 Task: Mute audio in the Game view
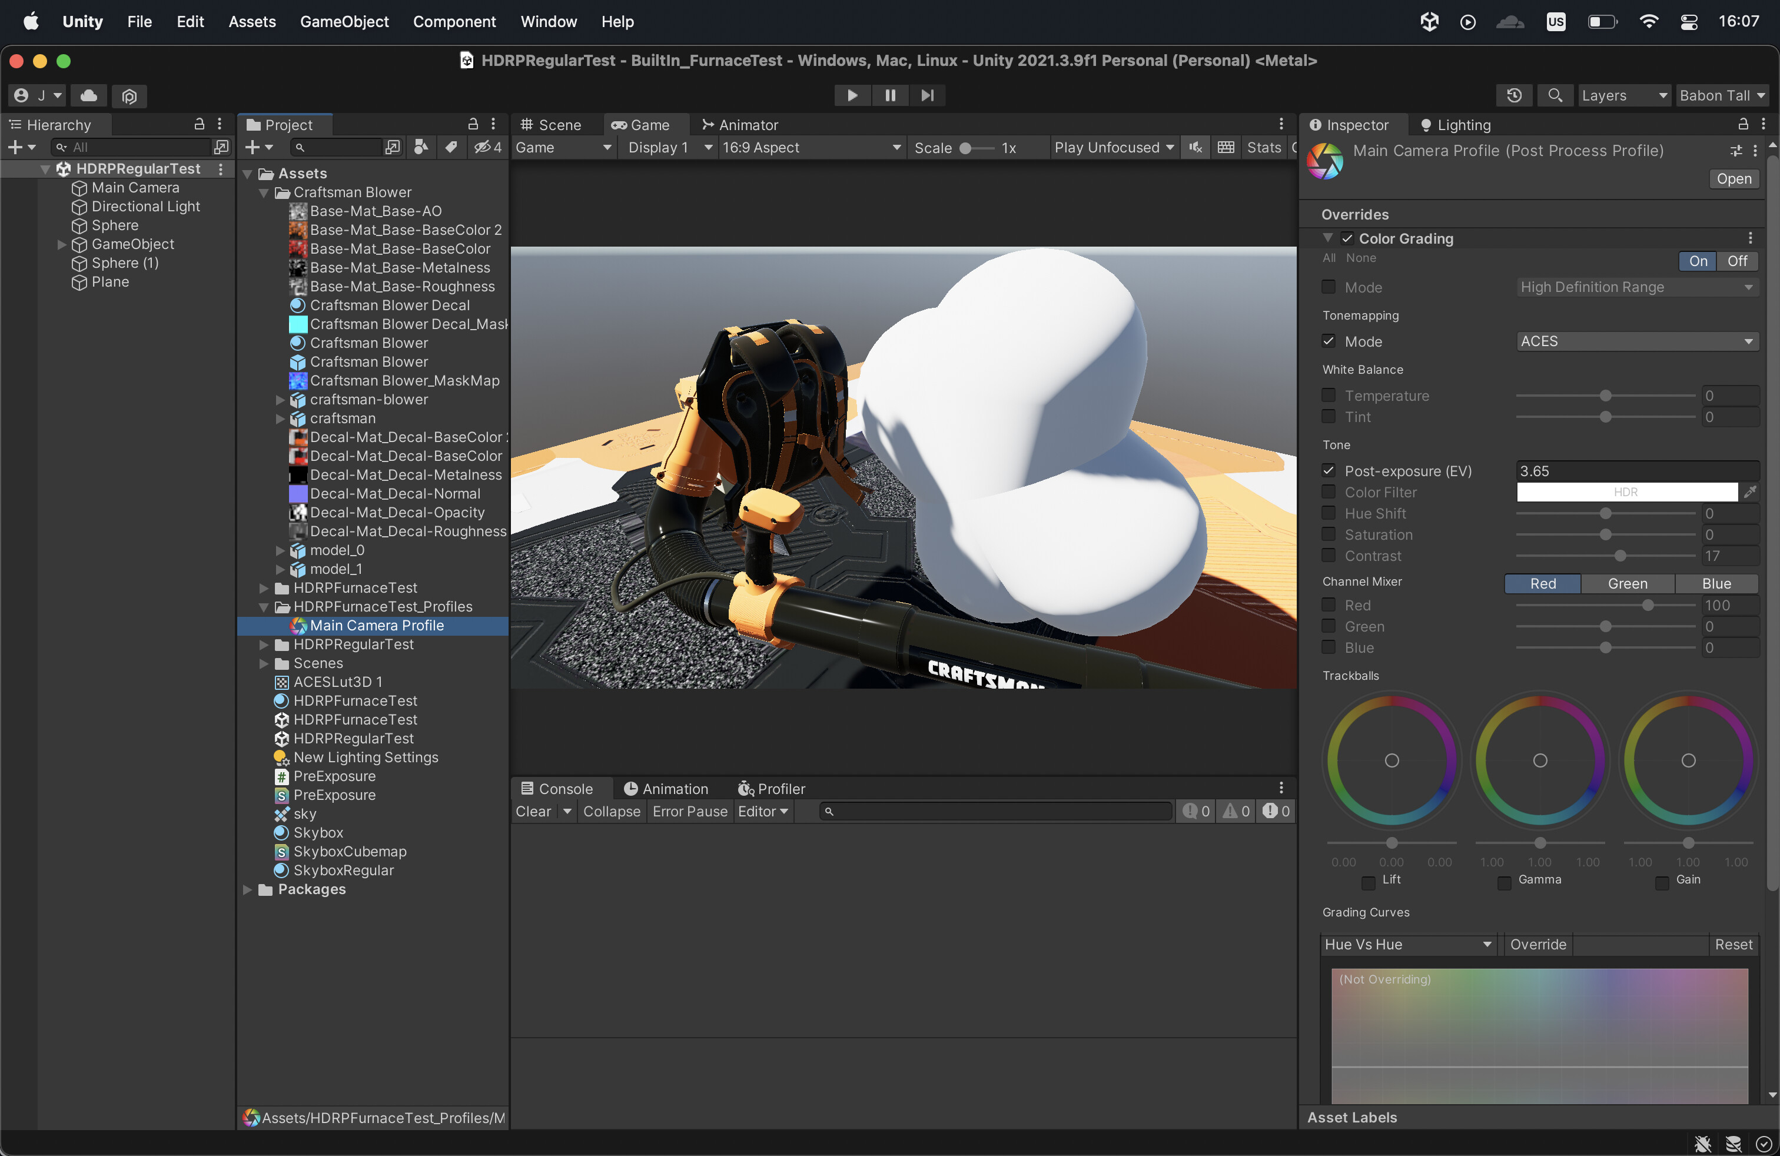coord(1194,147)
